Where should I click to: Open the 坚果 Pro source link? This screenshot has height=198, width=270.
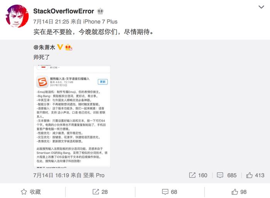coord(94,175)
